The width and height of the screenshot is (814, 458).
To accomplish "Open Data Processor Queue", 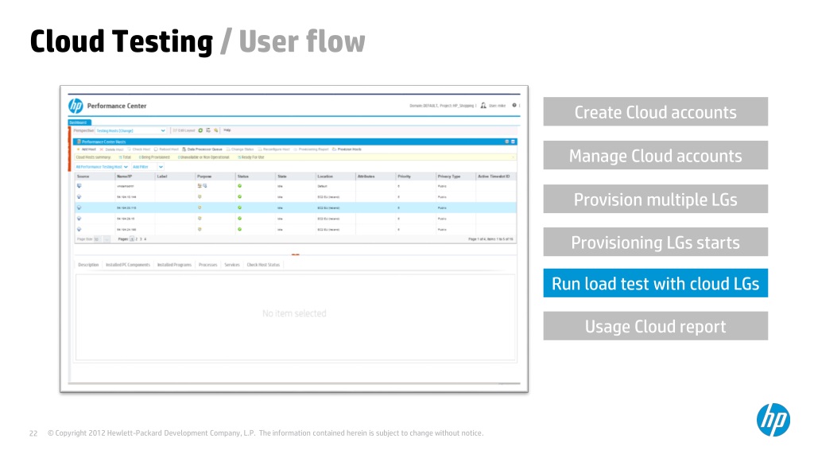I will point(202,149).
